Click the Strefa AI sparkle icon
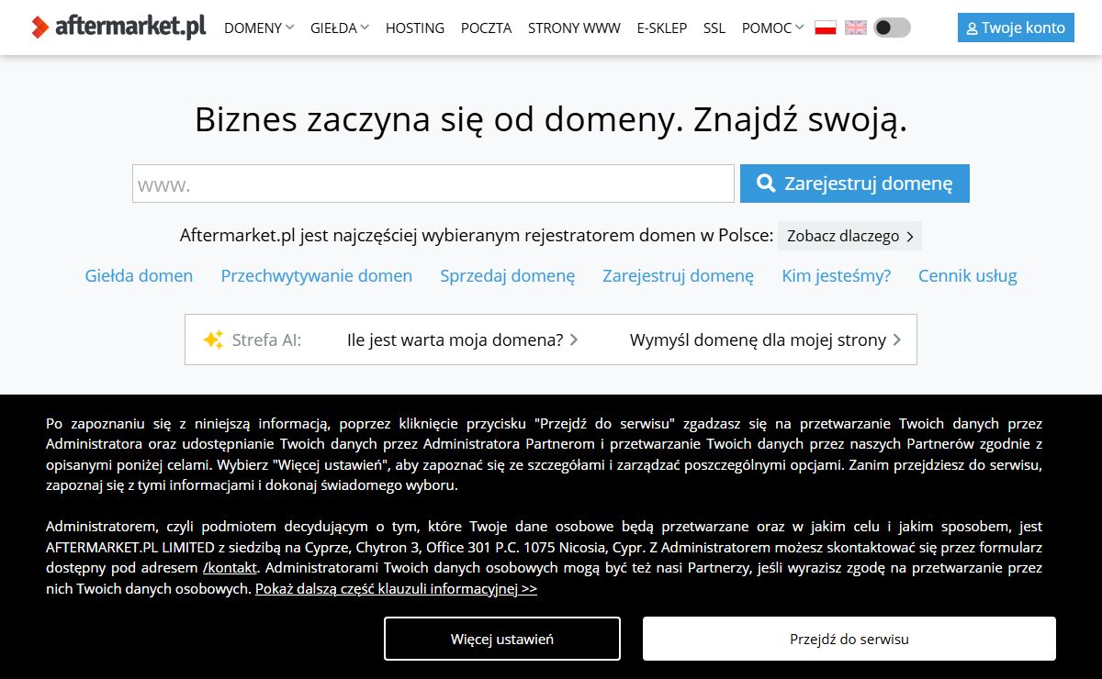 (x=213, y=339)
